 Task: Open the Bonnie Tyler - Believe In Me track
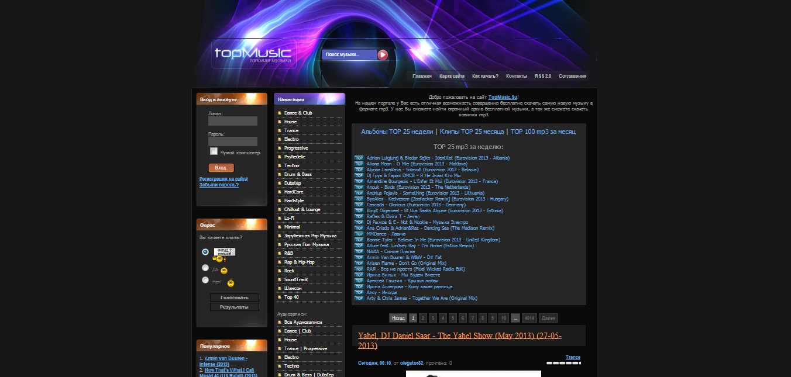[434, 240]
